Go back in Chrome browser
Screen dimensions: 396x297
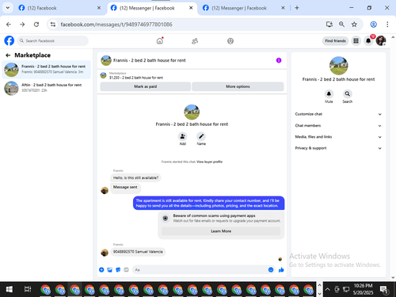click(x=9, y=25)
